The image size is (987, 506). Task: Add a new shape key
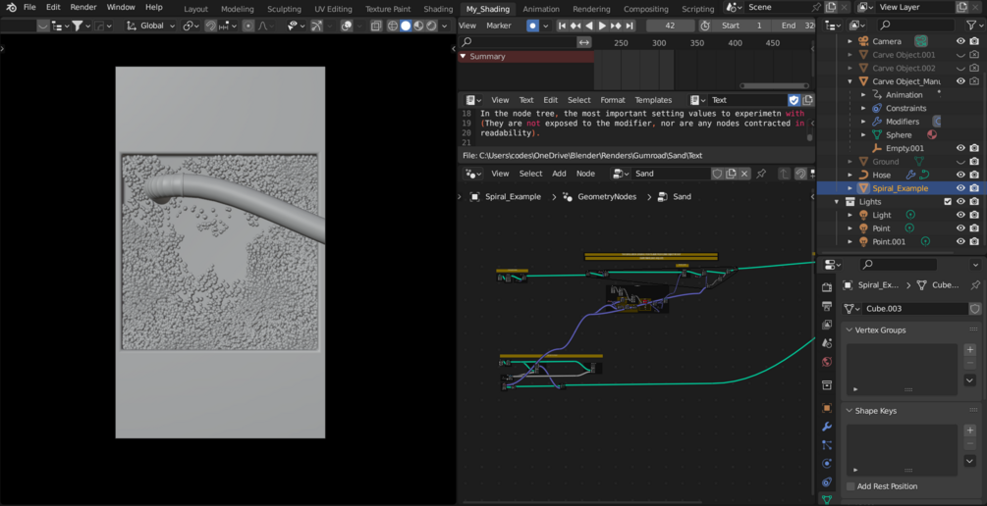[x=970, y=430]
